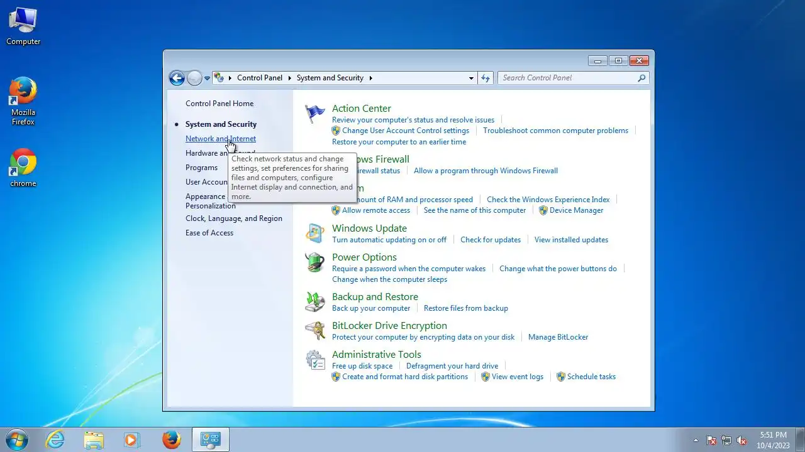Click Require a password when computer wakes
This screenshot has width=805, height=452.
point(409,269)
